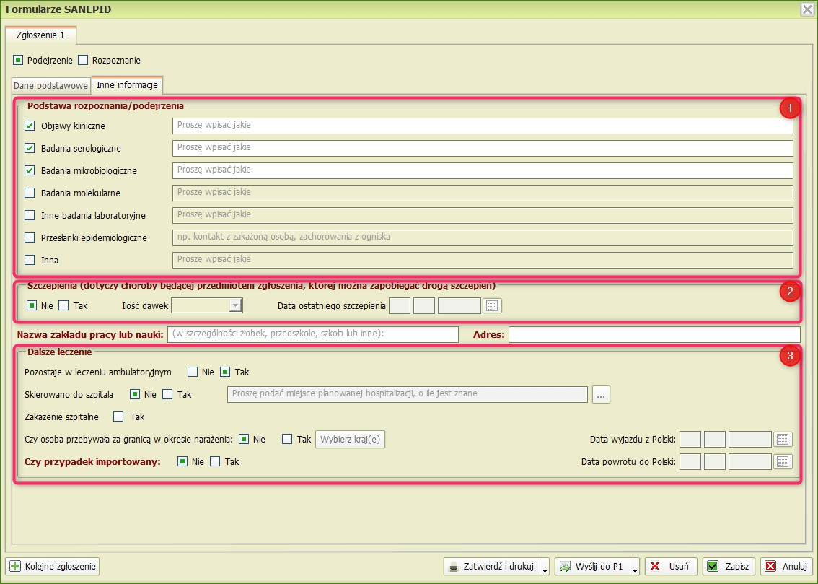Screen dimensions: 818x584
Task: Select the Zgłoszenie 1 tab
Action: [x=40, y=35]
